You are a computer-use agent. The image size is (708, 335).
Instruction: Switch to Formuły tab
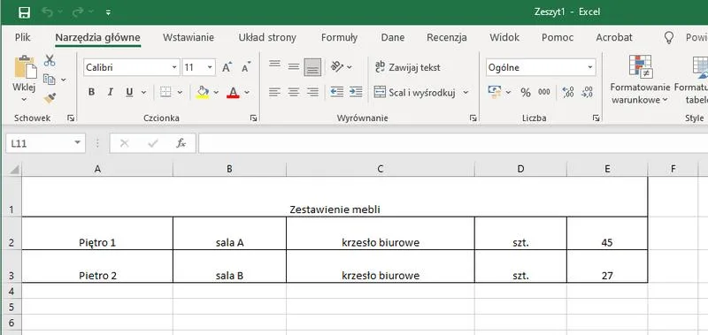point(339,37)
